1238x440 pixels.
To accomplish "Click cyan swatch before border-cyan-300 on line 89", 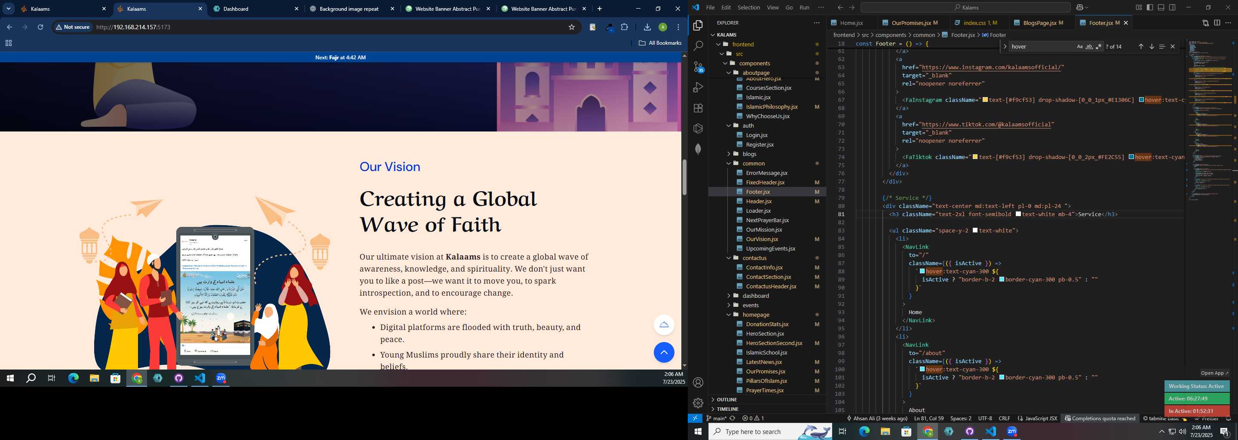I will click(x=1002, y=280).
